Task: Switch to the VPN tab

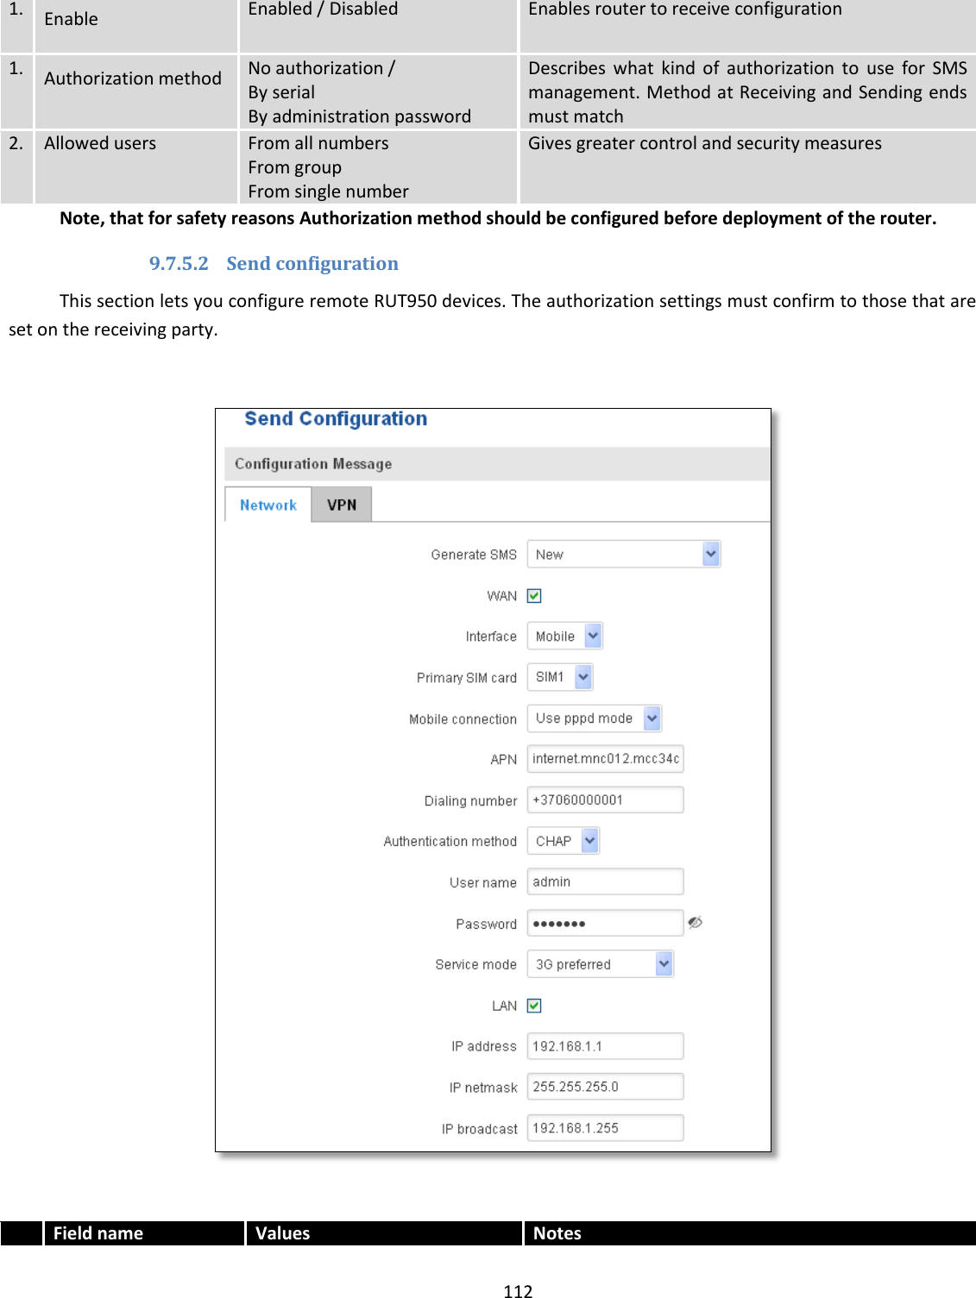Action: click(x=342, y=505)
